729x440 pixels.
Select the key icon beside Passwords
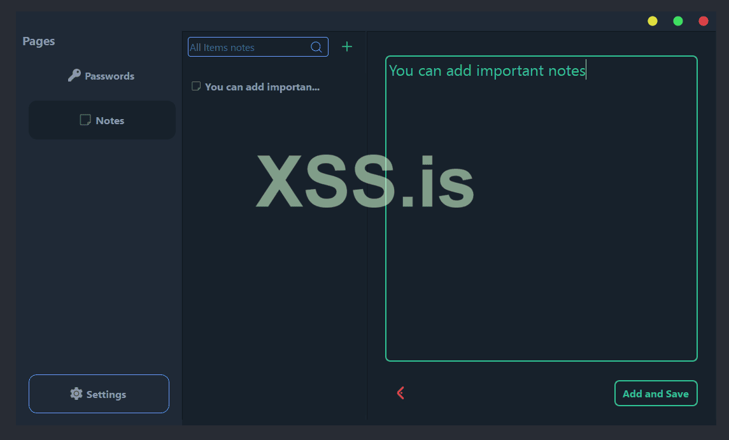(74, 75)
